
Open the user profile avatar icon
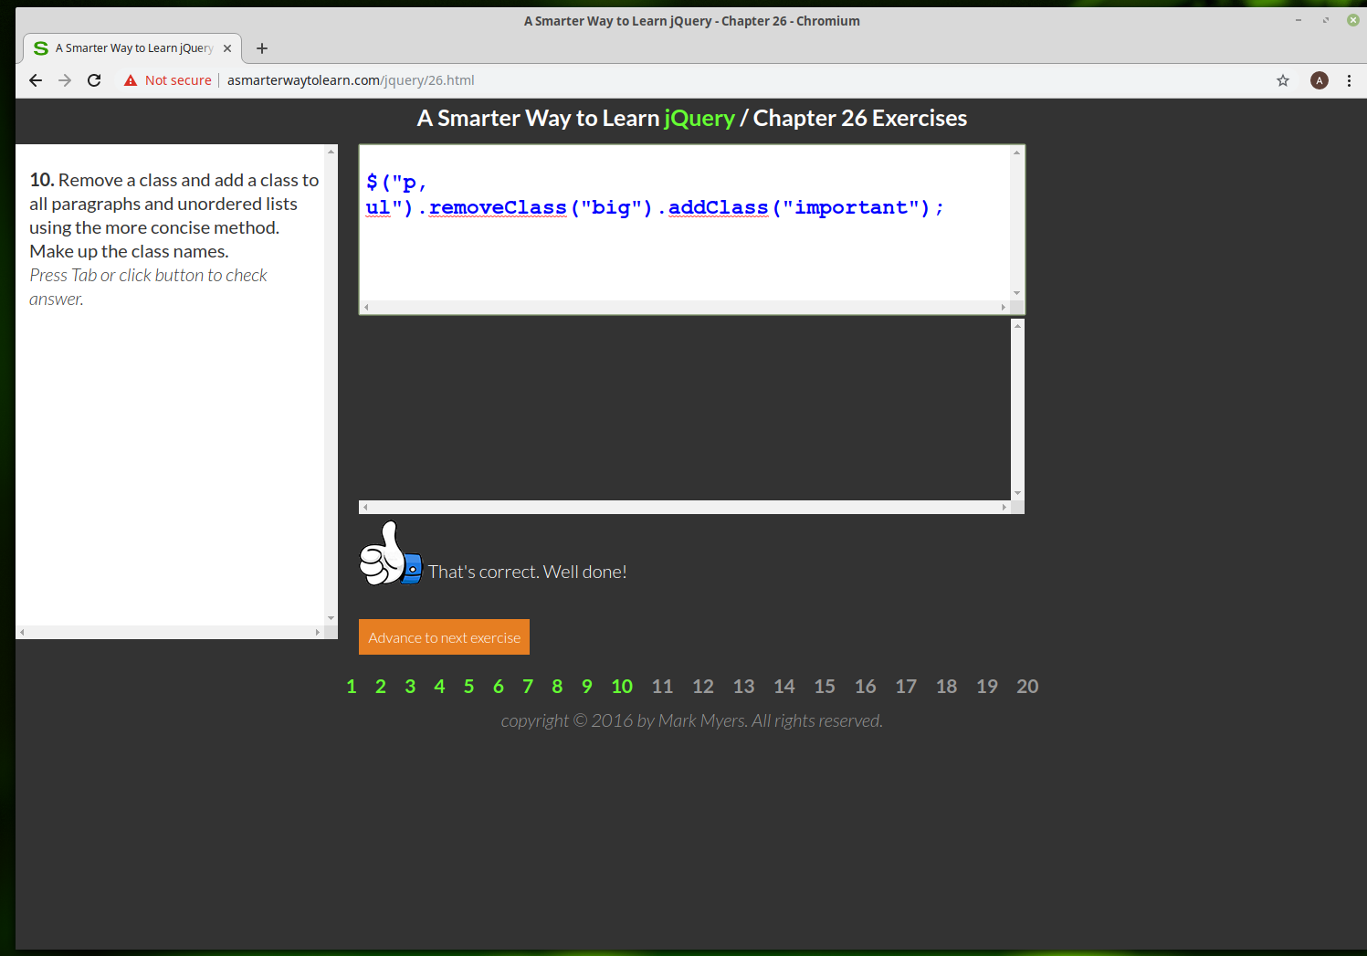click(1319, 80)
